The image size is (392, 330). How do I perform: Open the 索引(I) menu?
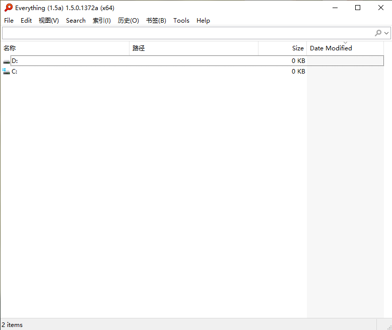coord(102,21)
